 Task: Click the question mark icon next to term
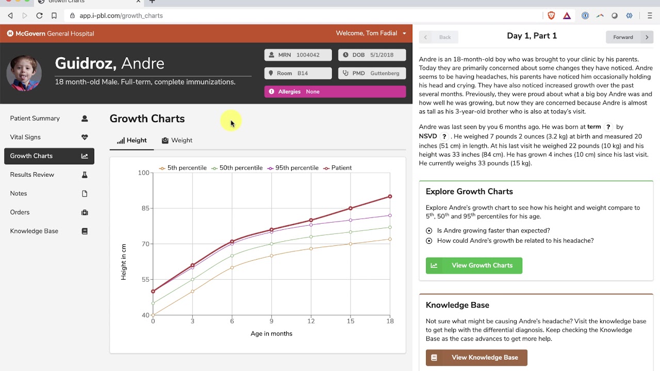608,127
